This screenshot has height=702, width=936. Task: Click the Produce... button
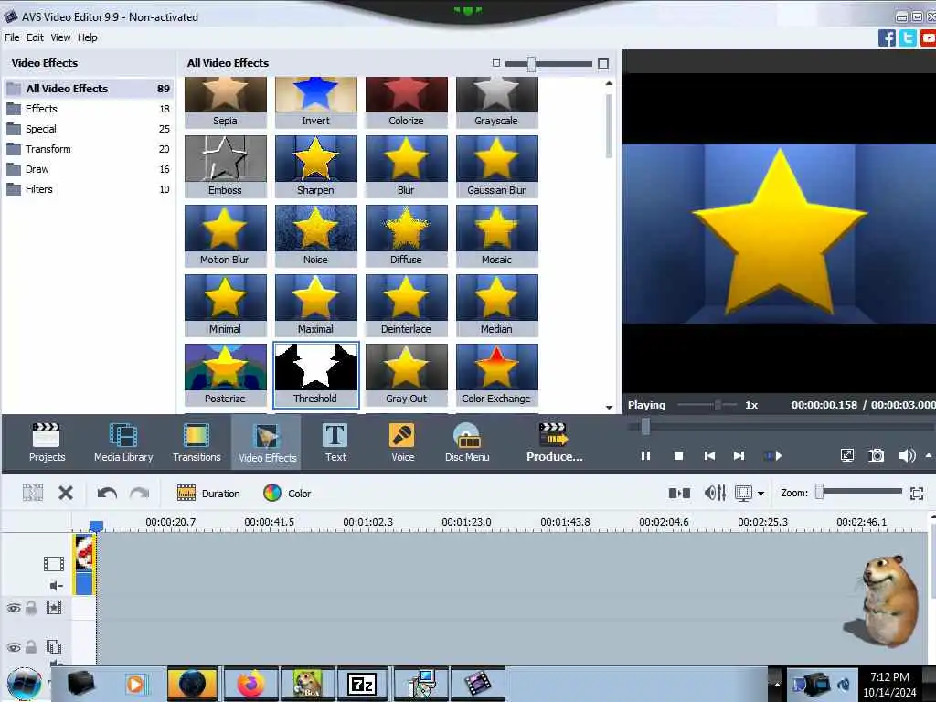(x=554, y=442)
